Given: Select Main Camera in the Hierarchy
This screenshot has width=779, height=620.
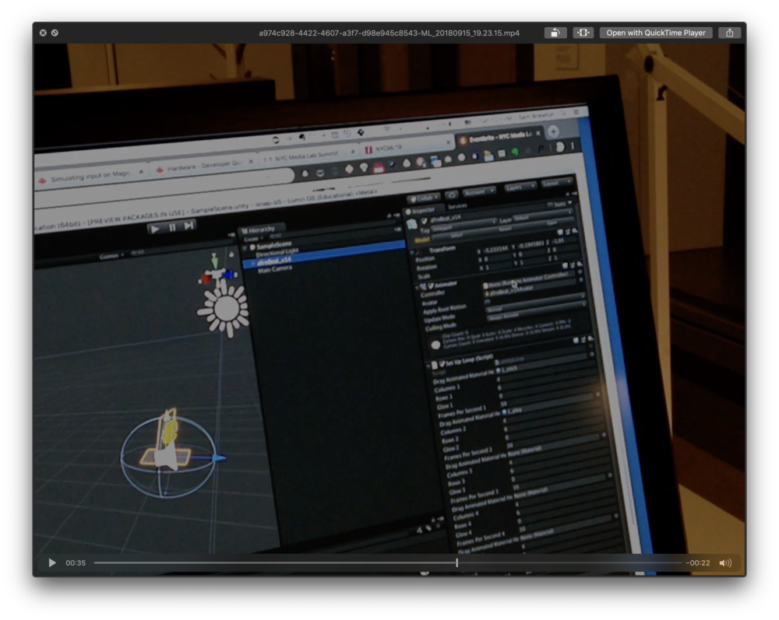Looking at the screenshot, I should [x=275, y=268].
